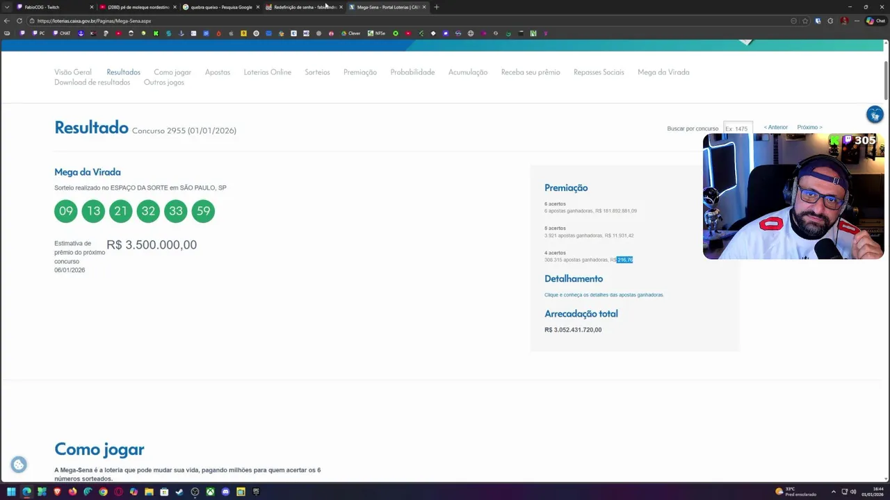Open the Xbox app from the taskbar
The image size is (890, 500).
click(x=210, y=492)
